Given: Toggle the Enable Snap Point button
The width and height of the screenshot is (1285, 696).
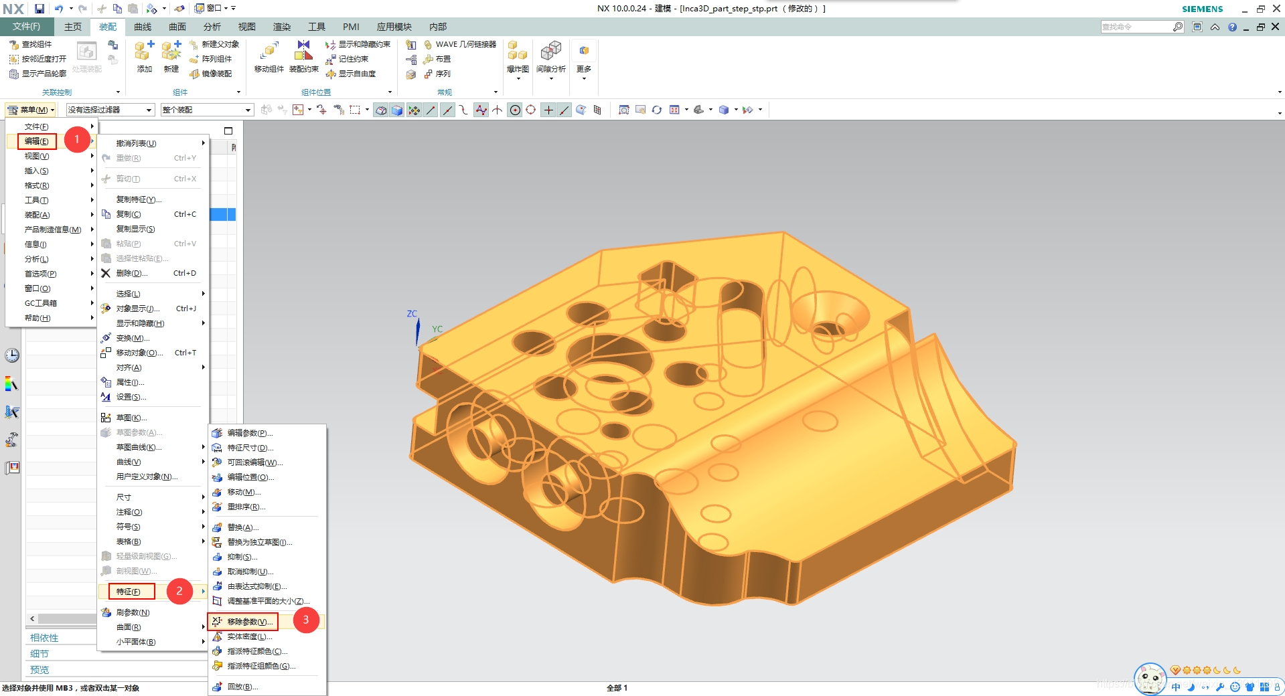Looking at the screenshot, I should tap(414, 110).
